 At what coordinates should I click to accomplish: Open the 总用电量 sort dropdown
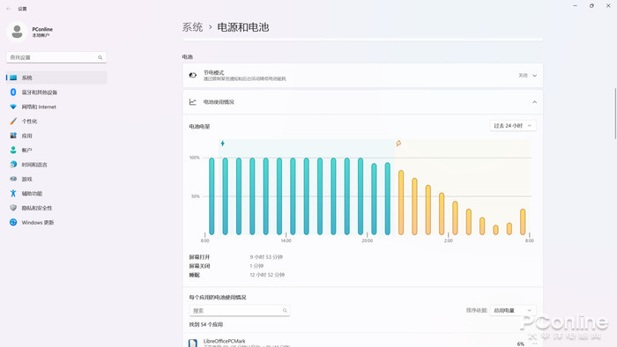[x=513, y=311]
